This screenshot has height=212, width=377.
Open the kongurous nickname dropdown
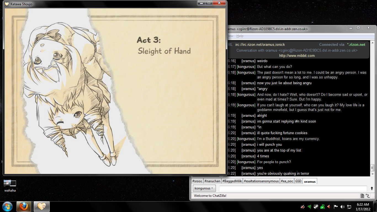pyautogui.click(x=204, y=188)
